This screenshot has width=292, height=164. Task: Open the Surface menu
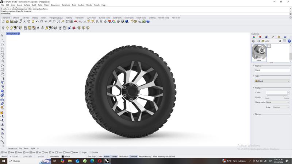[27, 5]
